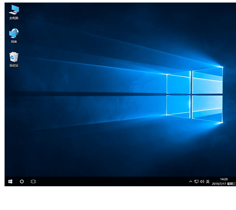Open network status icon in tray

click(196, 182)
